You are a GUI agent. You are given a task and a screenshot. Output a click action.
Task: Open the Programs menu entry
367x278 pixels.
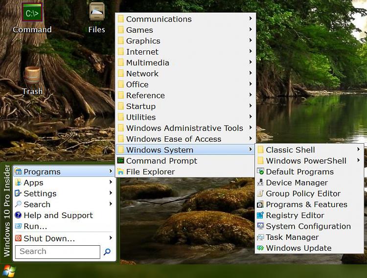tap(64, 171)
